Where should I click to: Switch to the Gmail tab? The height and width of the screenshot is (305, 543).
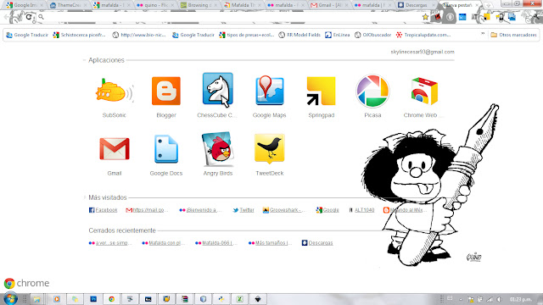pyautogui.click(x=328, y=5)
